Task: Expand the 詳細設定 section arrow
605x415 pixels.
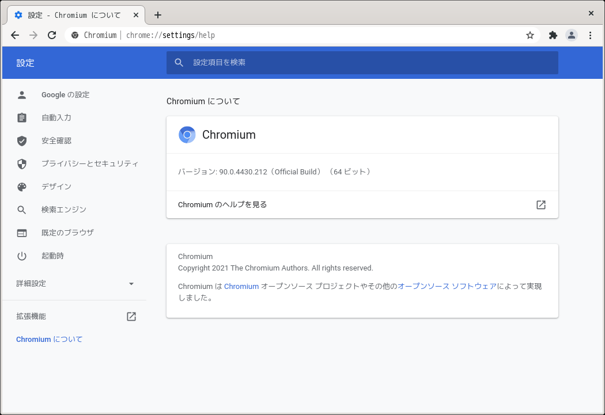Action: pos(131,284)
